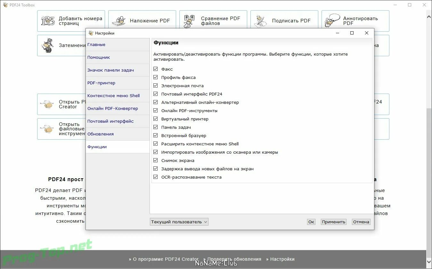This screenshot has height=269, width=432.
Task: Uncheck the 'Факс' function checkbox
Action: (156, 69)
